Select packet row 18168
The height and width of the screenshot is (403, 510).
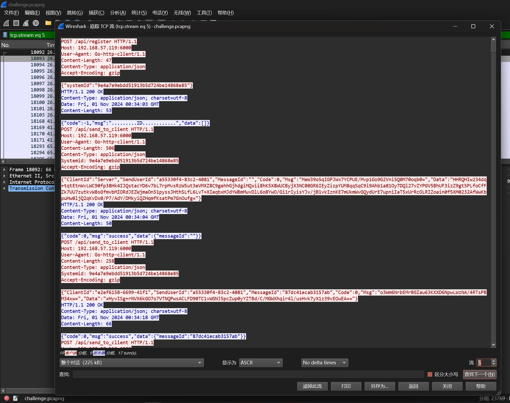pos(27,121)
